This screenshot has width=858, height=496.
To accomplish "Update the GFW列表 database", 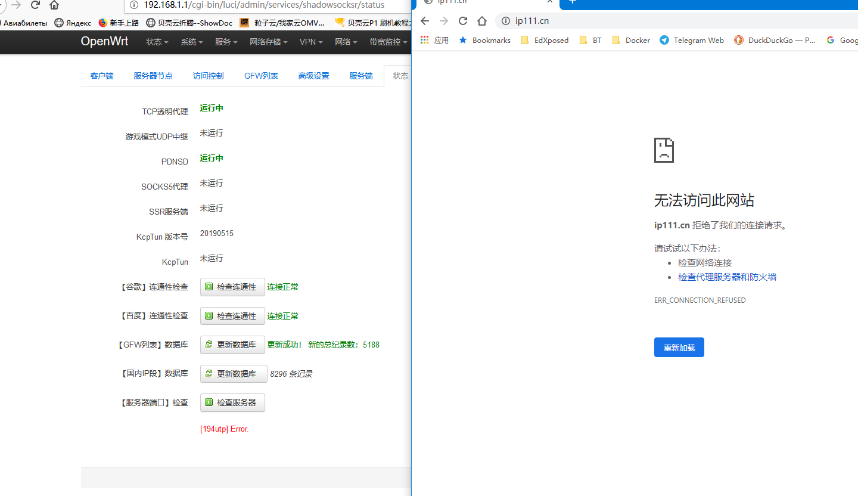I will [232, 345].
